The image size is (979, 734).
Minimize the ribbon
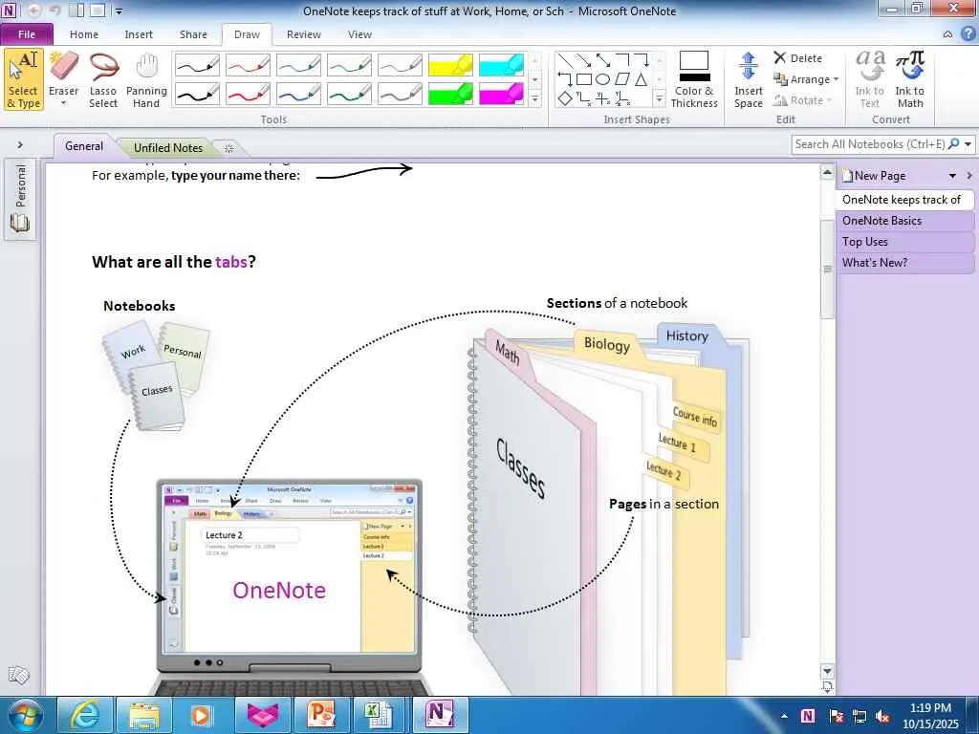click(948, 34)
